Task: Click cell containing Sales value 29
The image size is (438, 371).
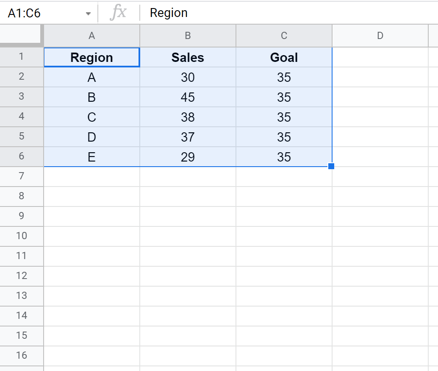Action: point(188,157)
